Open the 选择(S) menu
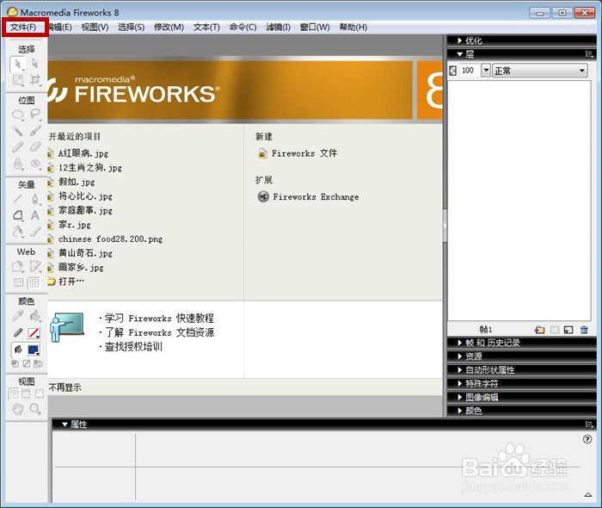Viewport: 602px width, 508px height. coord(131,27)
